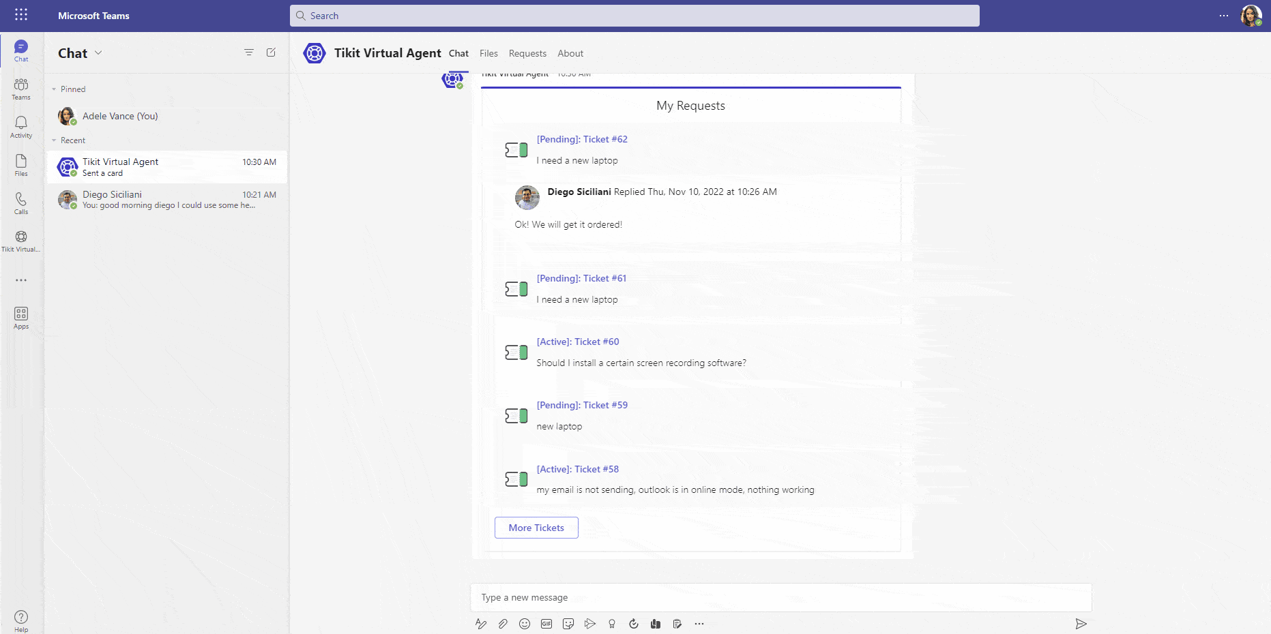The width and height of the screenshot is (1271, 634).
Task: Click the Ticket #62 ticket icon
Action: pyautogui.click(x=516, y=150)
